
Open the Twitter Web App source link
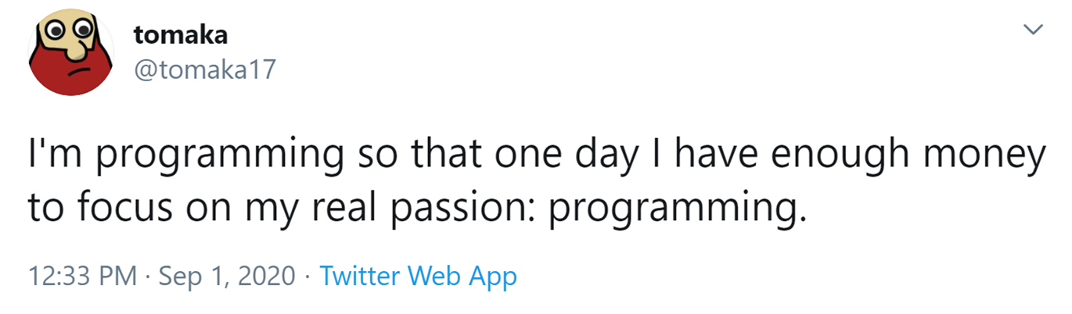(419, 276)
